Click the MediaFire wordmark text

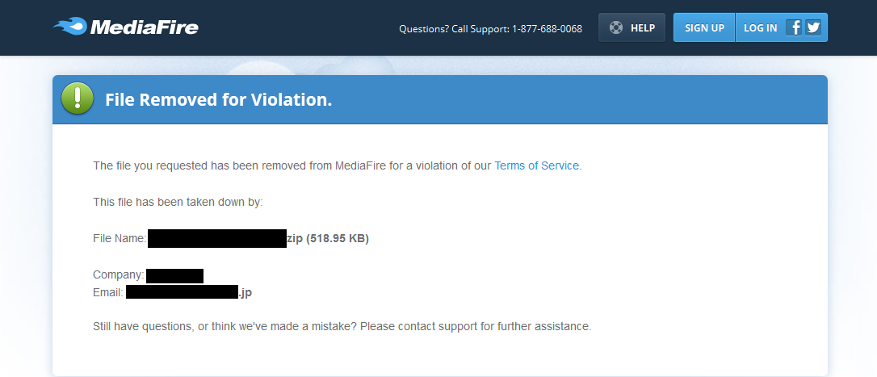145,28
